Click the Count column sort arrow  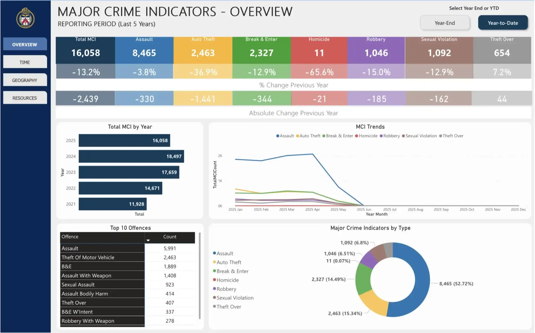pyautogui.click(x=148, y=241)
